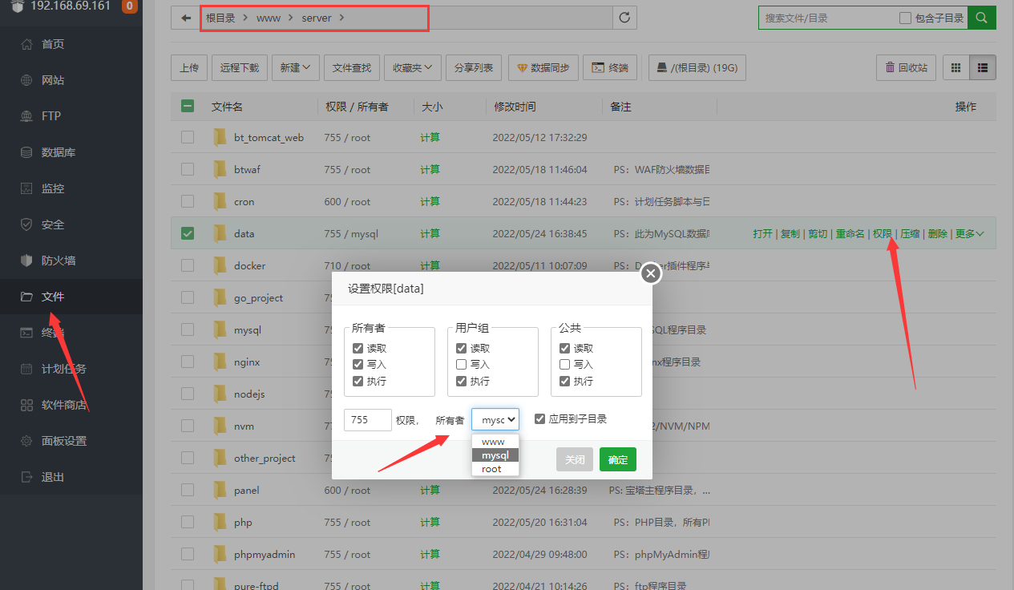The height and width of the screenshot is (590, 1014).
Task: Open the 回收站 recycle bin
Action: click(x=906, y=68)
